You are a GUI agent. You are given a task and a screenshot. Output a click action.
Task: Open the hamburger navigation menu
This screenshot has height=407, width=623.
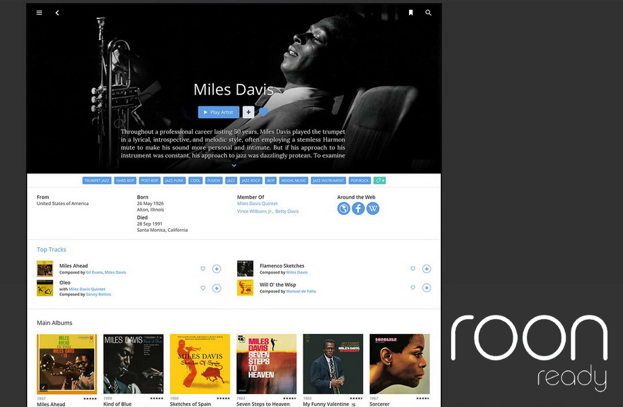tap(39, 13)
